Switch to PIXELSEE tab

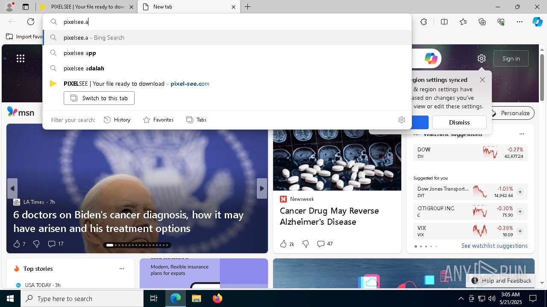[x=85, y=7]
